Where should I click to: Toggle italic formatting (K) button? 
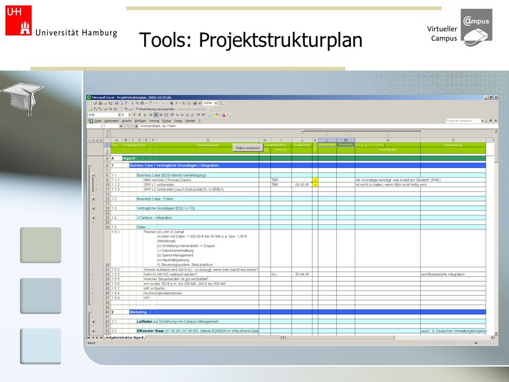[140, 115]
